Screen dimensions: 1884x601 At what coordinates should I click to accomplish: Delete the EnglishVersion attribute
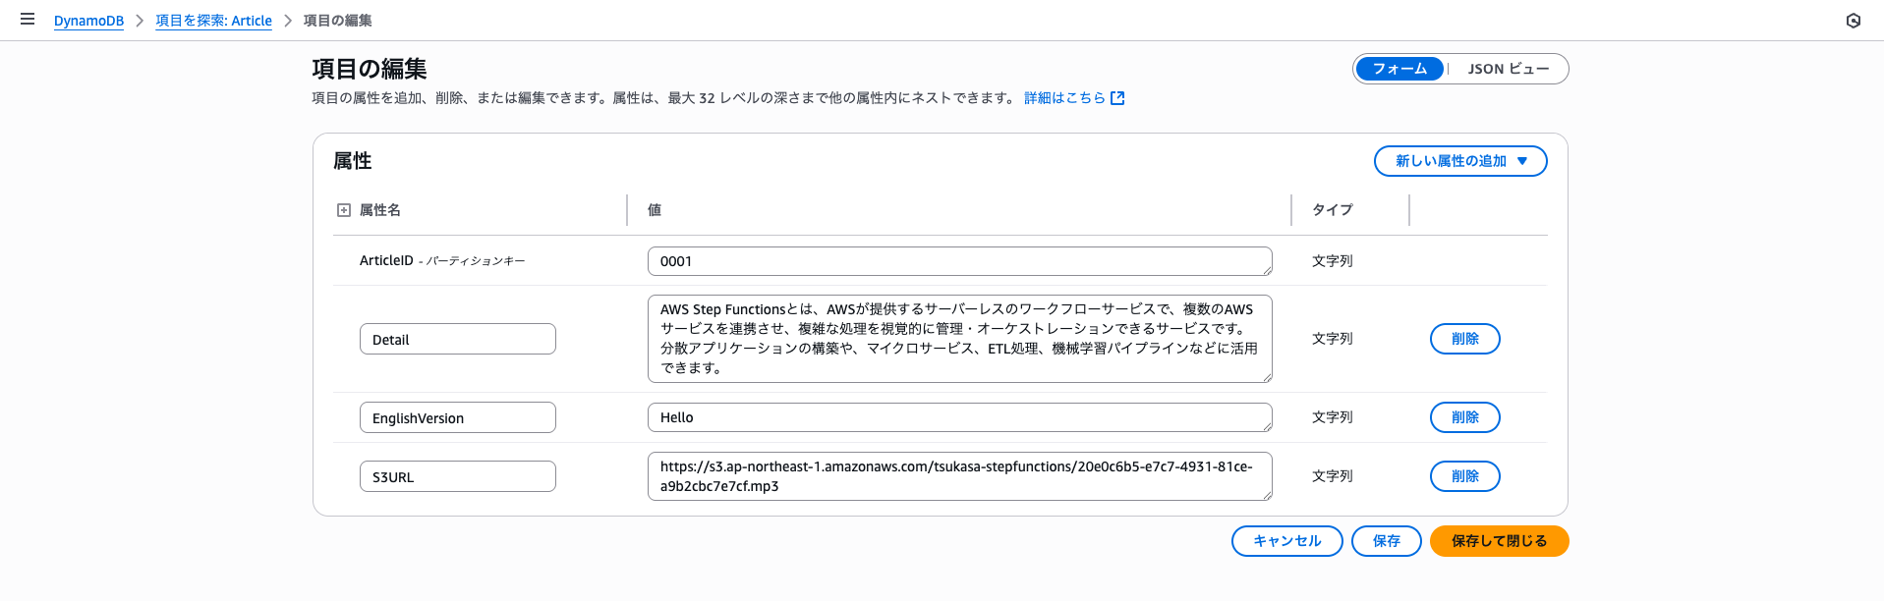[x=1464, y=417]
